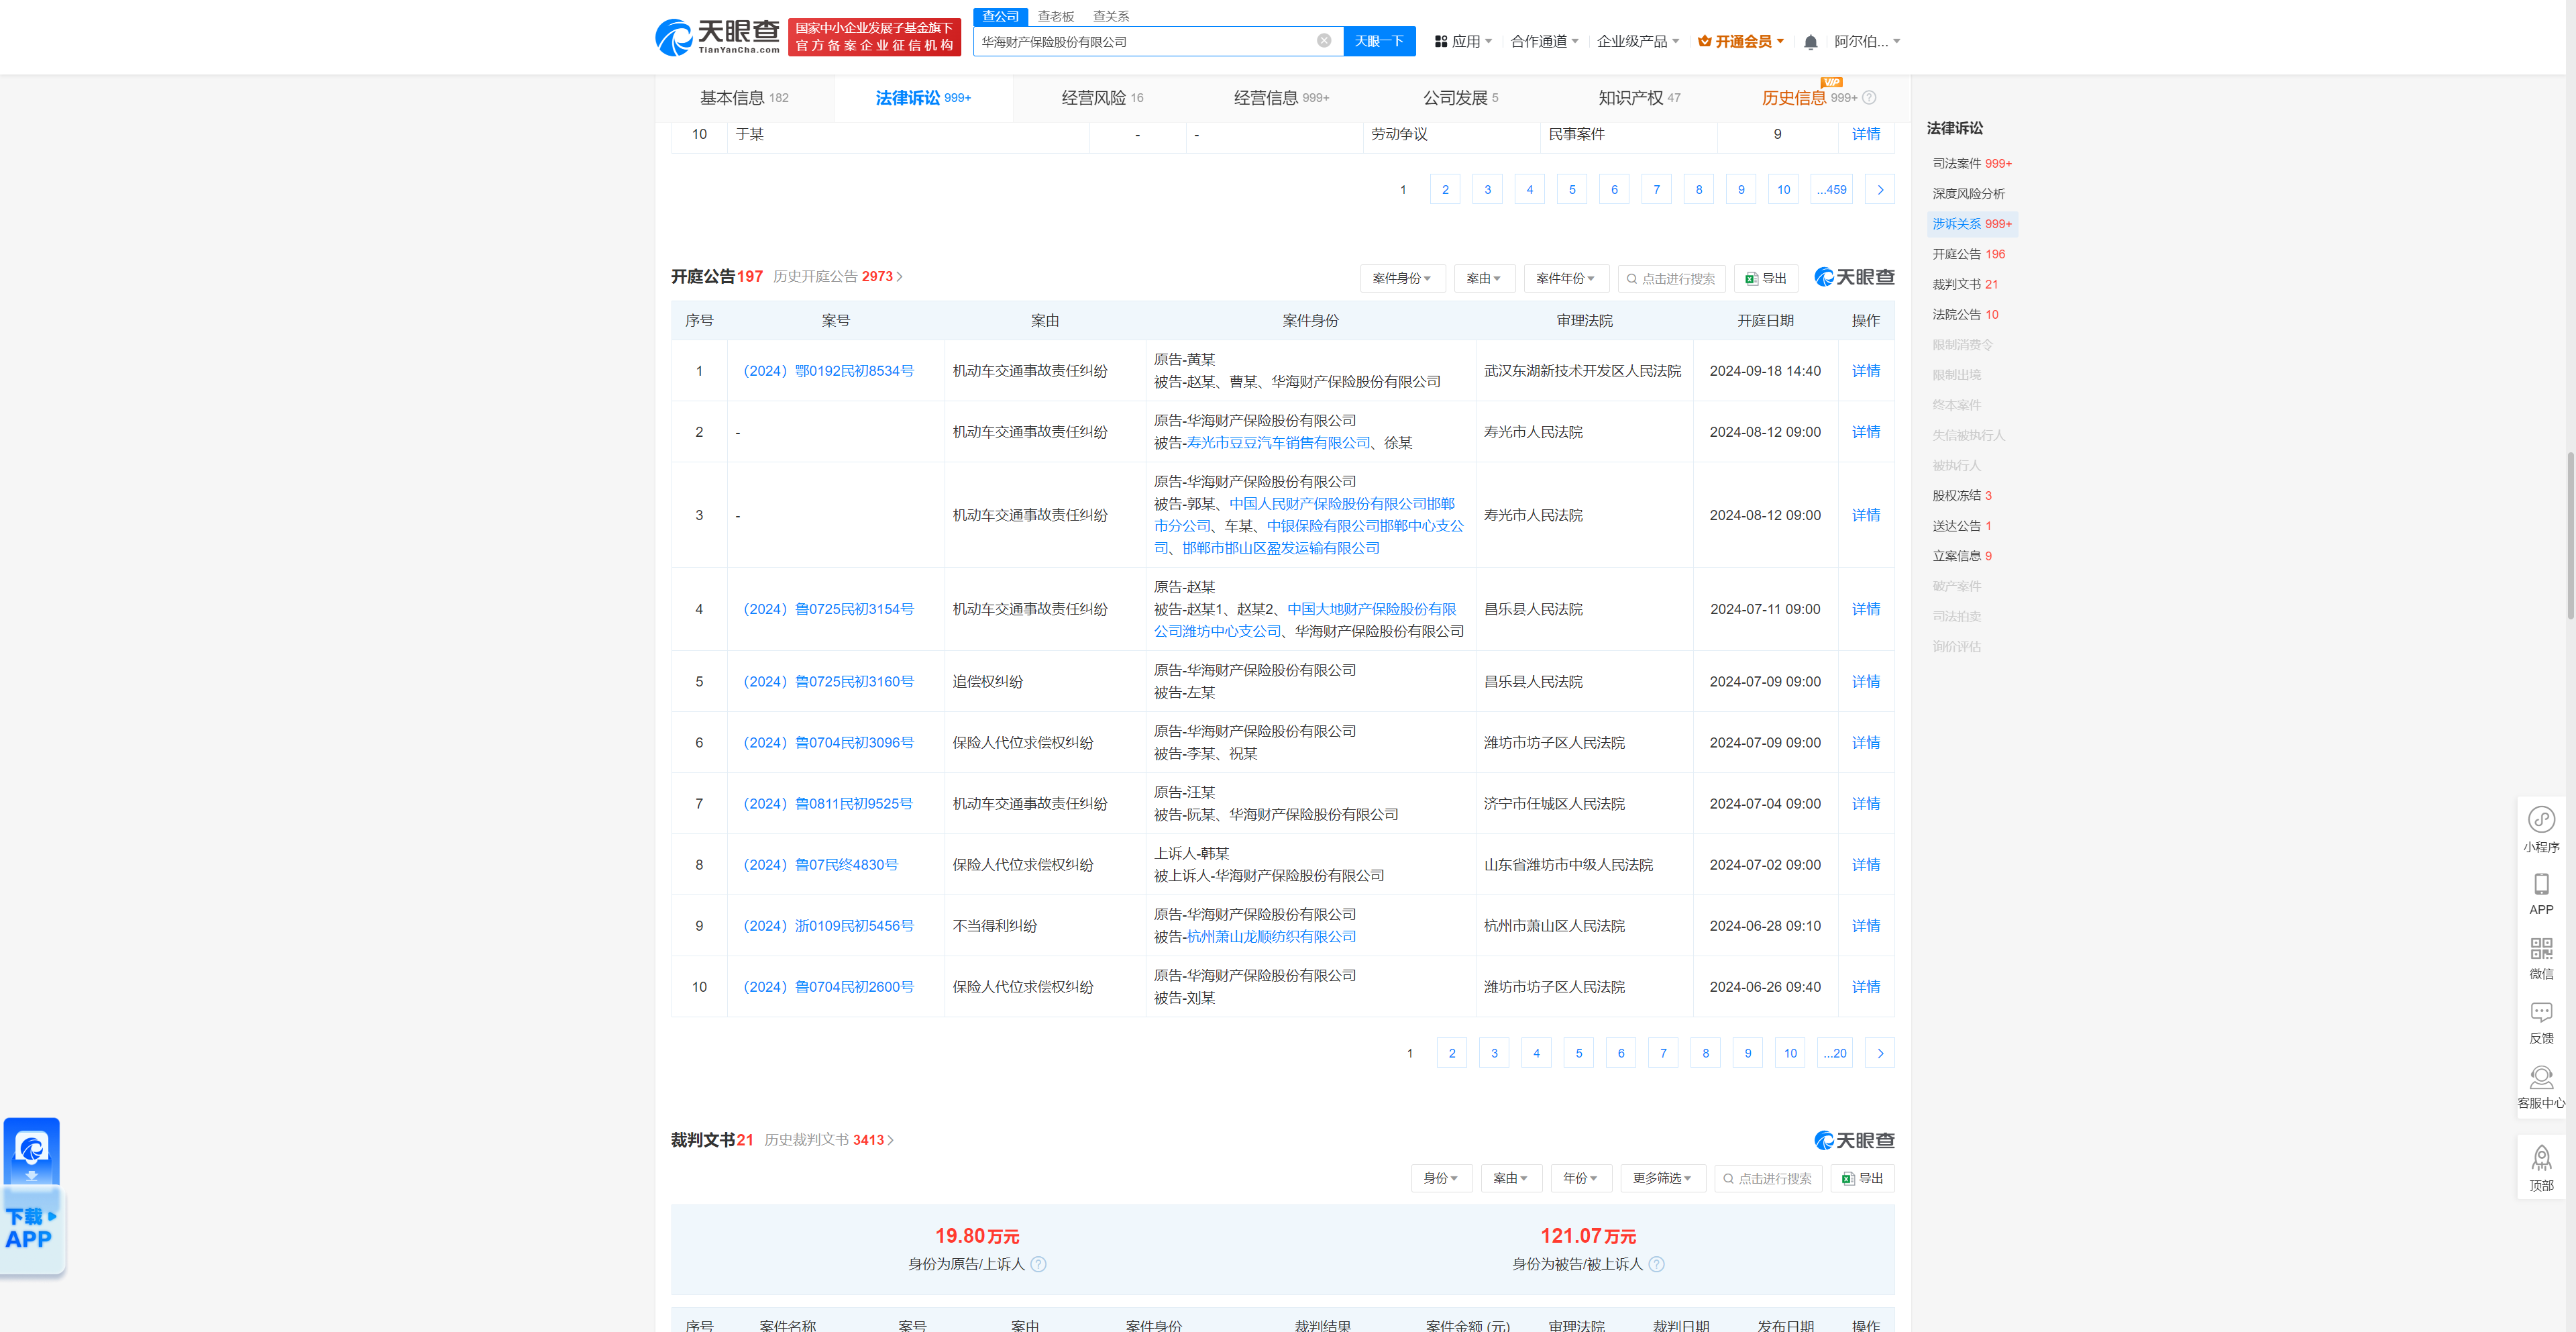Jump to last page ...459
2576x1332 pixels.
1832,190
